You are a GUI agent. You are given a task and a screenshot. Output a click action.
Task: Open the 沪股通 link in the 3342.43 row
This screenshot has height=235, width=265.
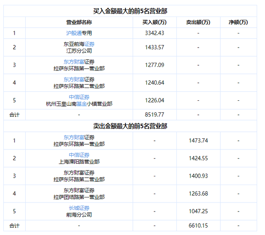(x=74, y=33)
